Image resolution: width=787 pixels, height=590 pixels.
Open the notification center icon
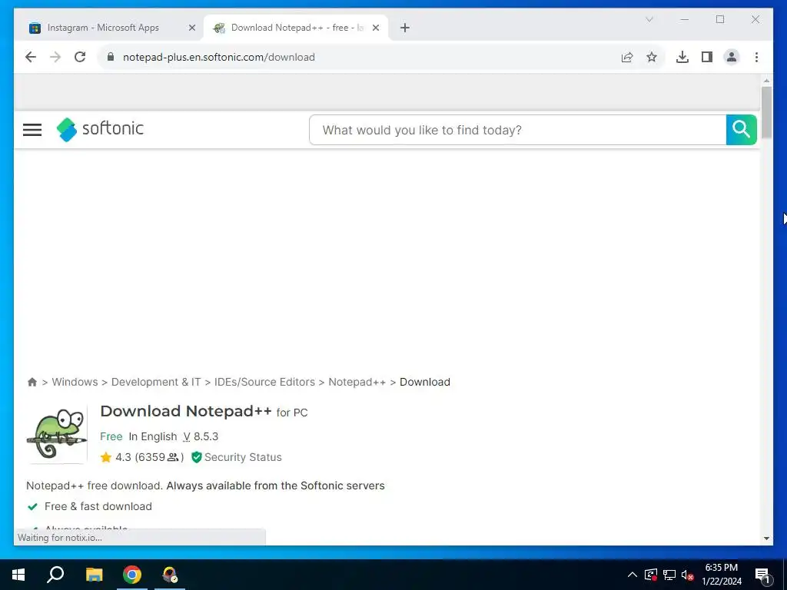[x=762, y=576]
